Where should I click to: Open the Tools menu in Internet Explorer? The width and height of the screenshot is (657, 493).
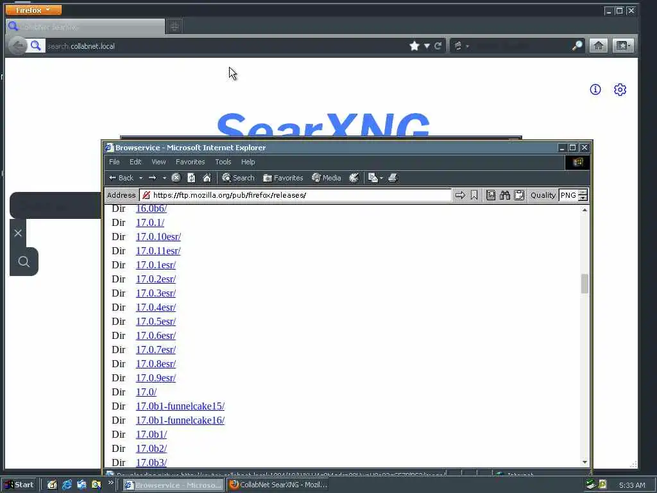[223, 162]
